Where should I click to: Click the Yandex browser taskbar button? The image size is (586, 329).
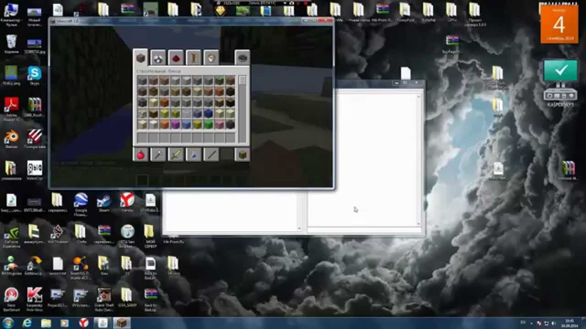click(x=84, y=323)
